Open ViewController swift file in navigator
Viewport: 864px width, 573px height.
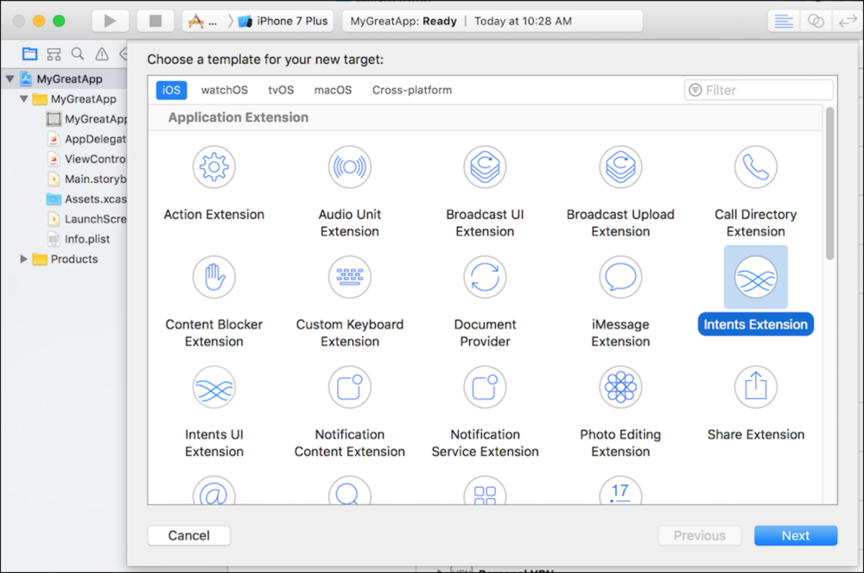tap(87, 159)
